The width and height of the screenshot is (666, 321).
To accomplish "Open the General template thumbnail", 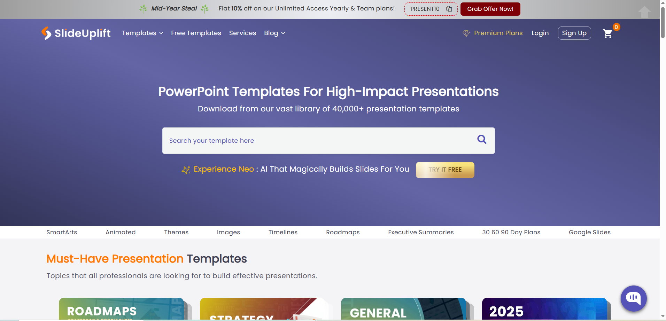I will pos(403,309).
